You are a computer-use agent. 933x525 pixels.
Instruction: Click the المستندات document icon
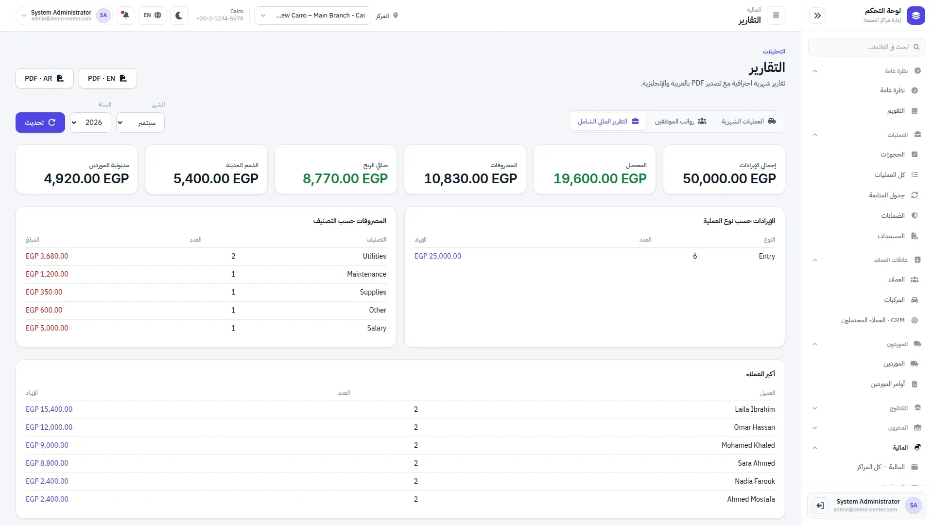(915, 236)
